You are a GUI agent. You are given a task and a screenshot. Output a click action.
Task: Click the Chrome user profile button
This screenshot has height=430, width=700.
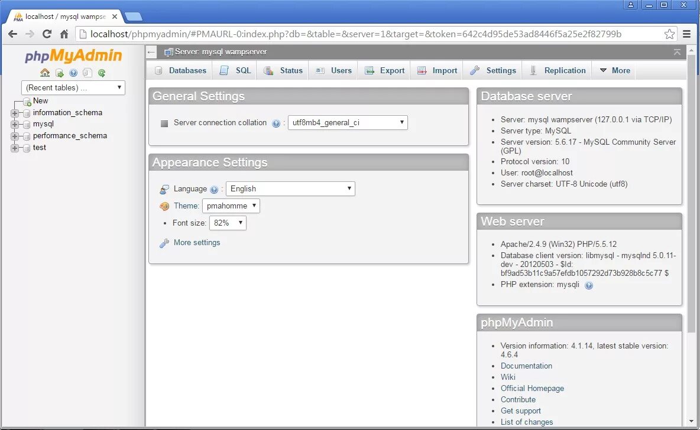[630, 5]
